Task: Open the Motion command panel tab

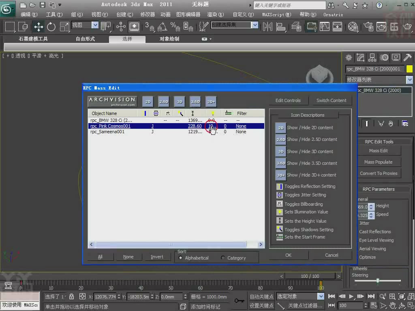Action: coord(384,58)
